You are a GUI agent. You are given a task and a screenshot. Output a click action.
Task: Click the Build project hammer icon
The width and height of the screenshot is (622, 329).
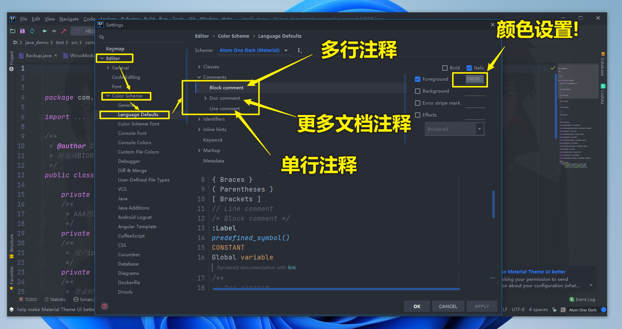64,31
